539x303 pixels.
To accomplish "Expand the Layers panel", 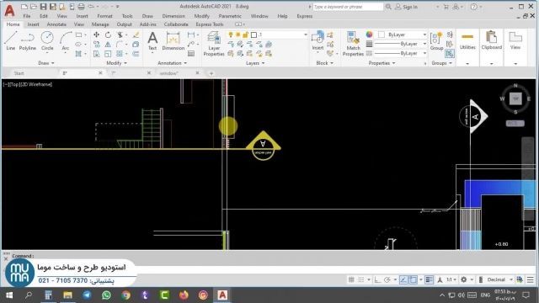I will click(255, 63).
